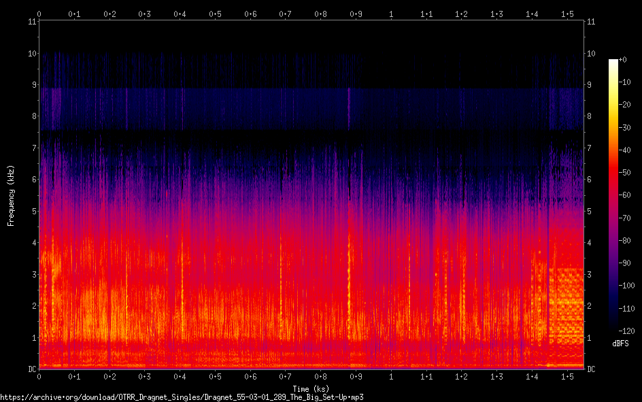Click the 0.9 tick on the top time axis
The width and height of the screenshot is (642, 402).
(356, 14)
